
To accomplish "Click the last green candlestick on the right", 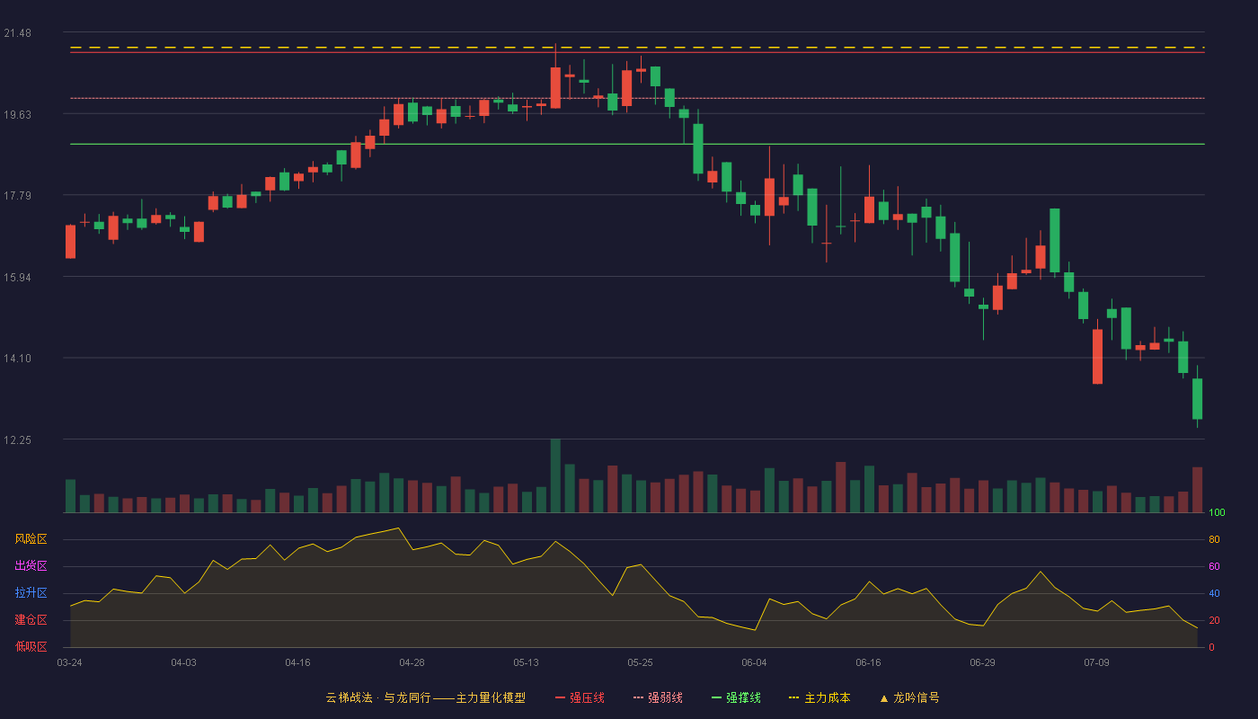I will tap(1197, 398).
